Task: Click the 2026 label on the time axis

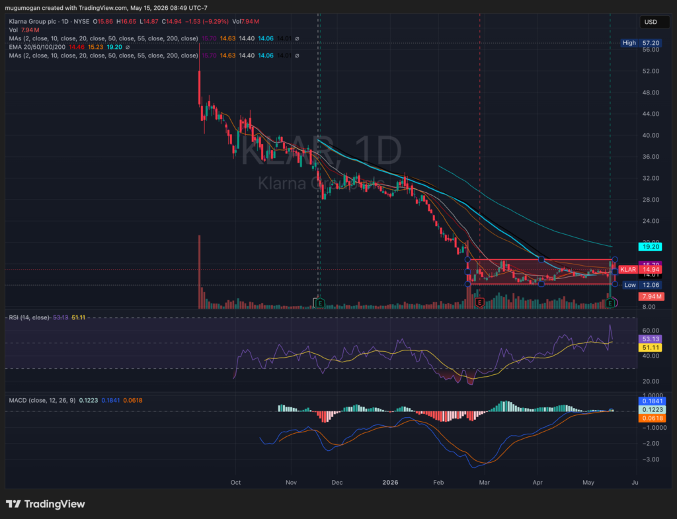Action: (x=390, y=482)
